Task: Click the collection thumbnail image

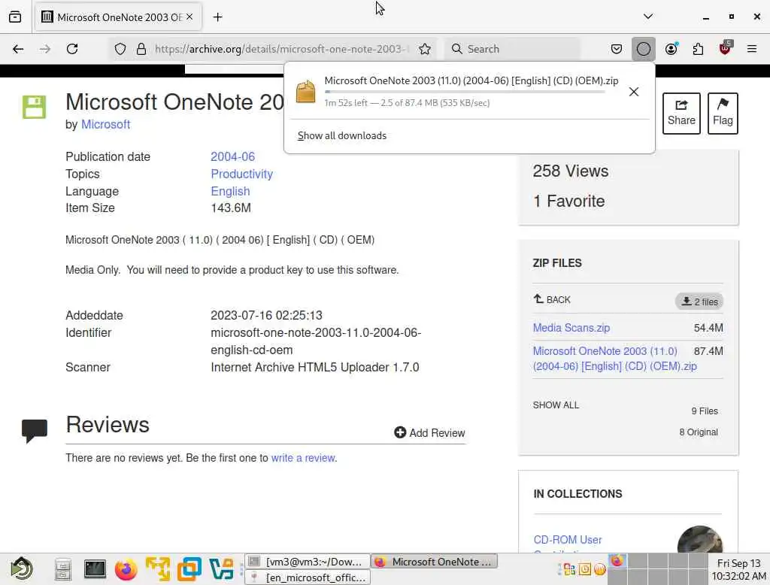Action: 700,539
